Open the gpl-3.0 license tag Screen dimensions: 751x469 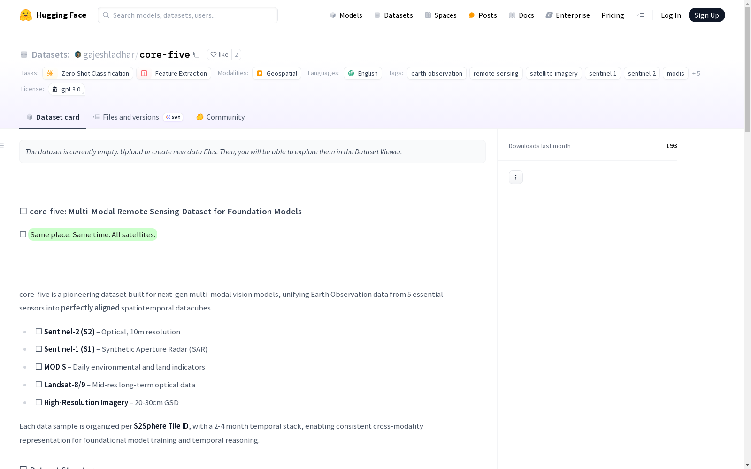coord(67,89)
